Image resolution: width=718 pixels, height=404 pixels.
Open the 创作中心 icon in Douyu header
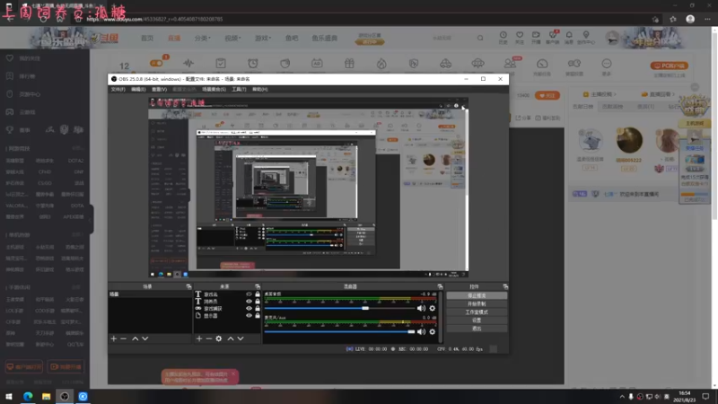coord(586,37)
